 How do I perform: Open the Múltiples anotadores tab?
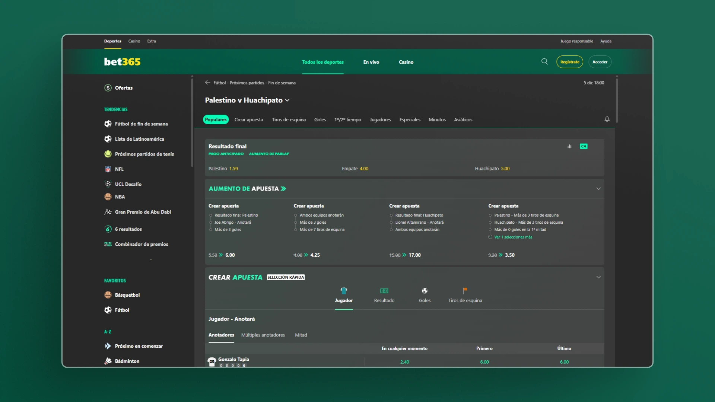point(263,335)
